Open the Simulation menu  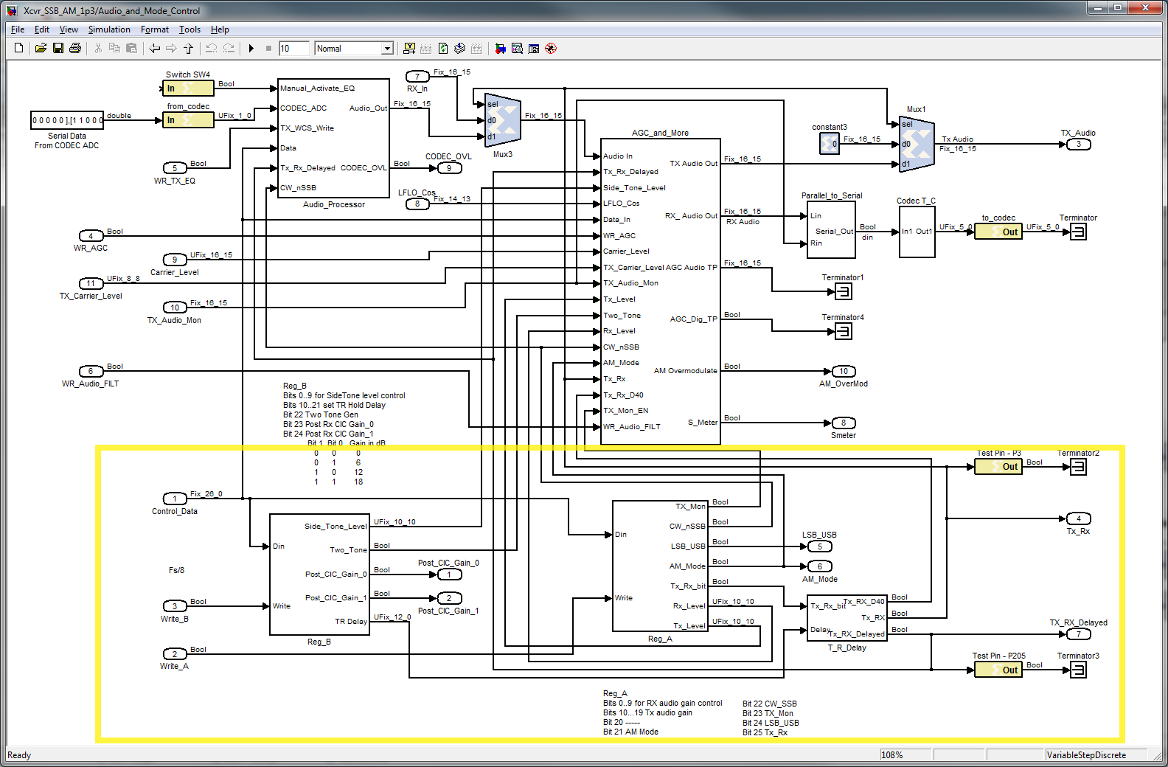[x=109, y=29]
